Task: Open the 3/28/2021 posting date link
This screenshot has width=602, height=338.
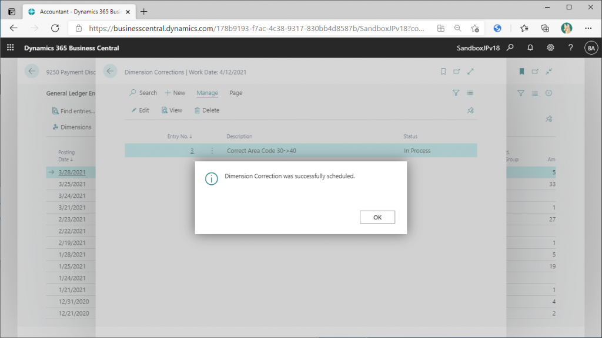Action: click(72, 172)
